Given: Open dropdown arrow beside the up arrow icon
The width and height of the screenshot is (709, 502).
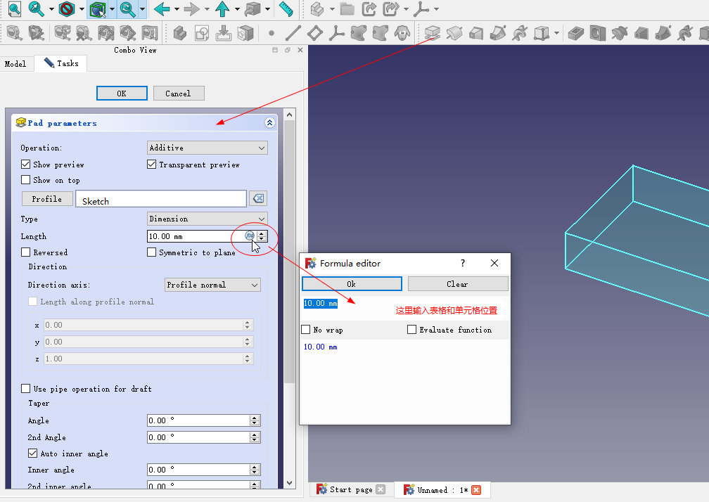Looking at the screenshot, I should click(x=237, y=9).
